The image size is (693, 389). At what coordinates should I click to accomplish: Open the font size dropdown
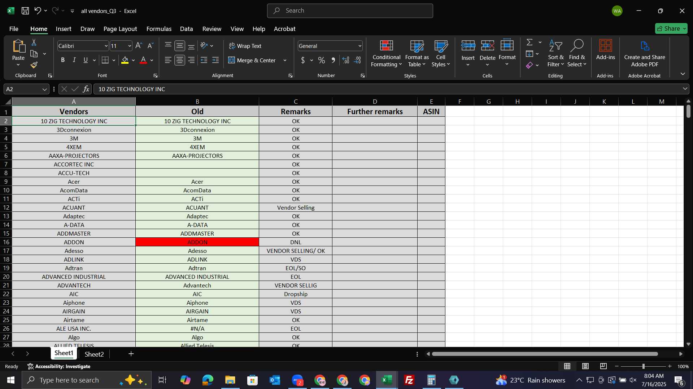130,46
